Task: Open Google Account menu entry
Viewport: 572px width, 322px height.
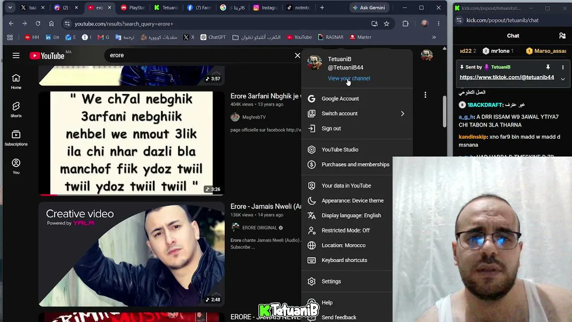Action: 357,99
